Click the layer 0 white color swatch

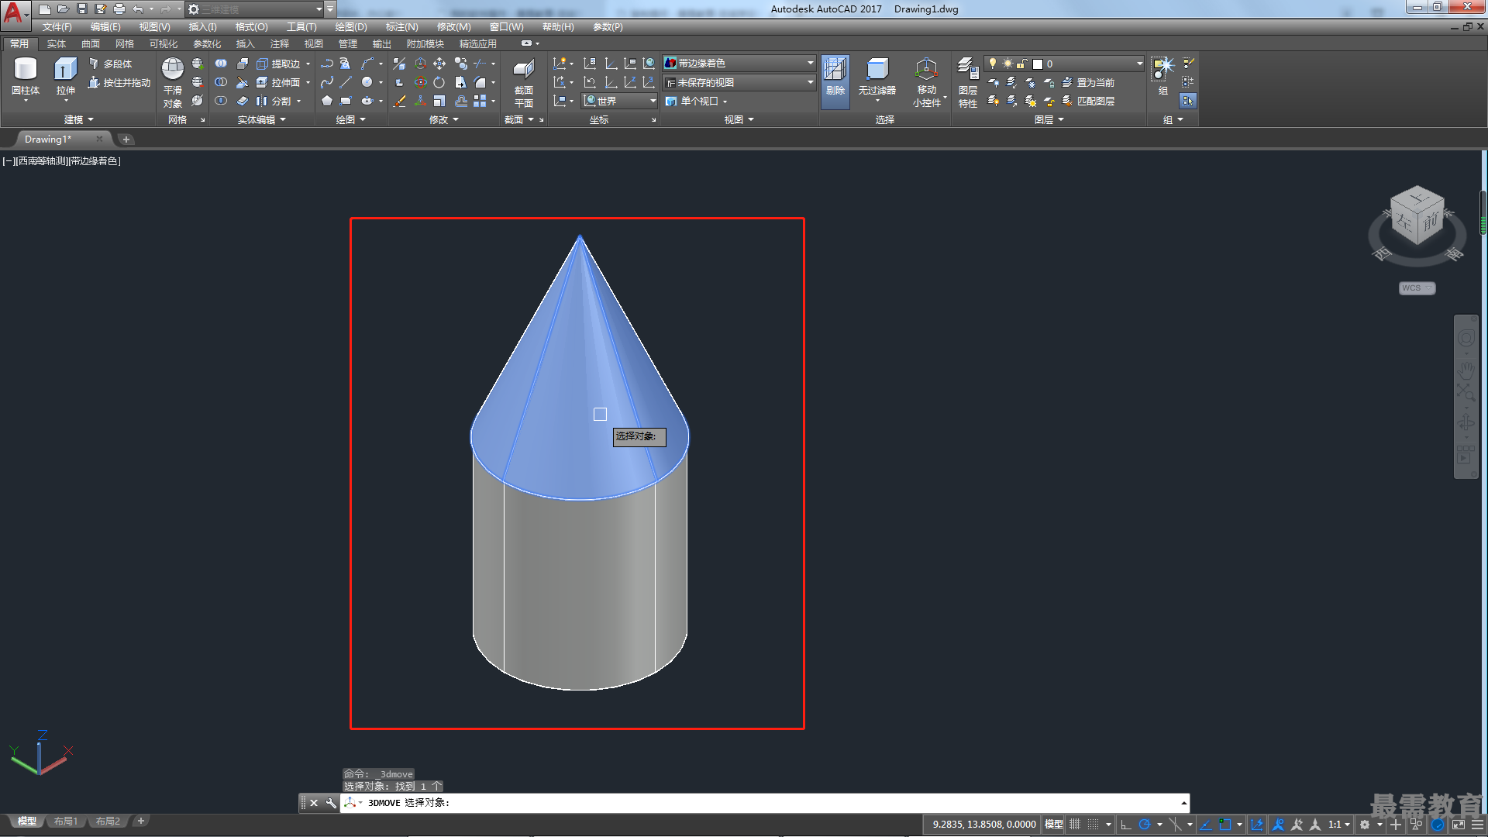(1038, 64)
